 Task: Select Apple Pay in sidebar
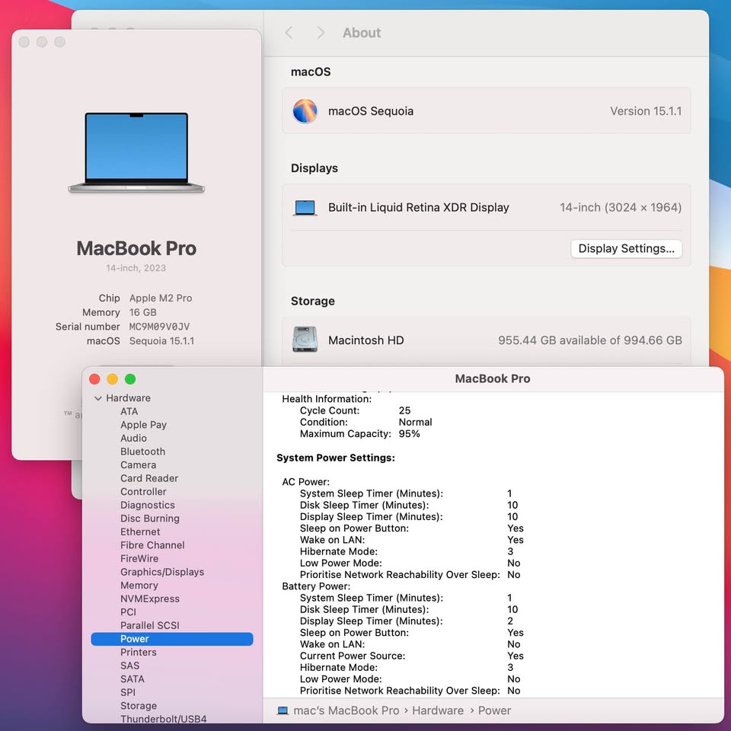pyautogui.click(x=143, y=425)
